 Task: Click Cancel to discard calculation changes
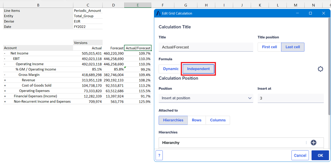(300, 155)
